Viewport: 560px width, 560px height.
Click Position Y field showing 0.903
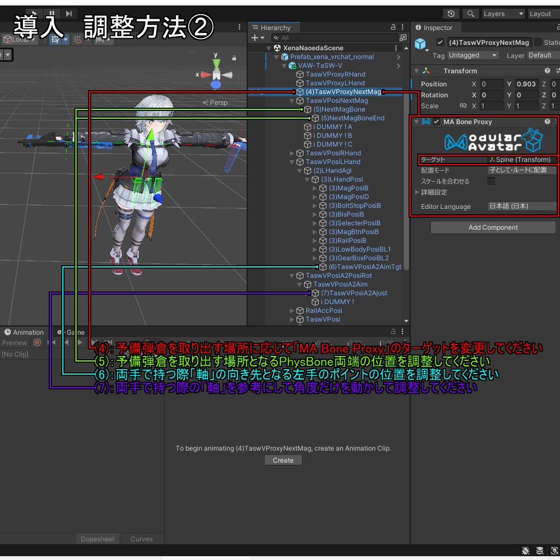pos(527,84)
